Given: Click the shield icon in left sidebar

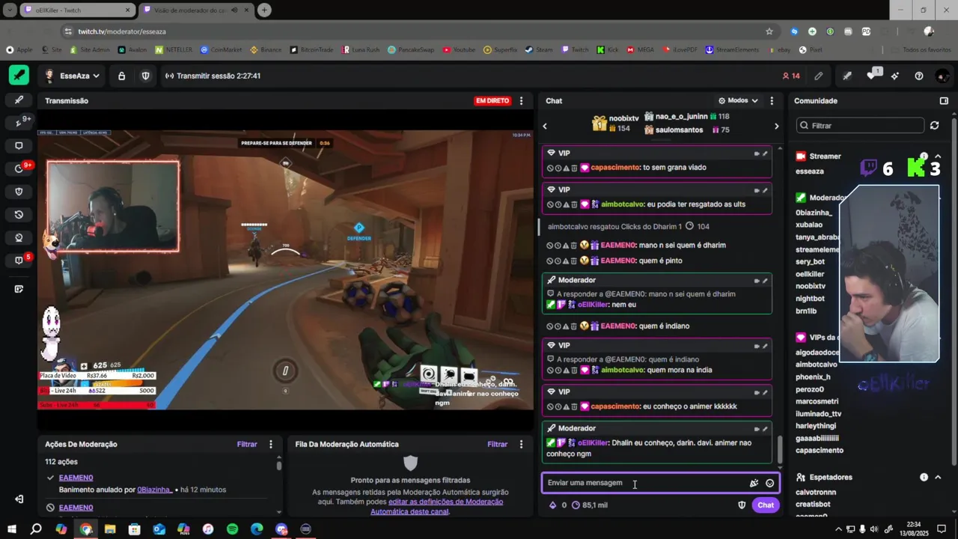Looking at the screenshot, I should pyautogui.click(x=19, y=192).
